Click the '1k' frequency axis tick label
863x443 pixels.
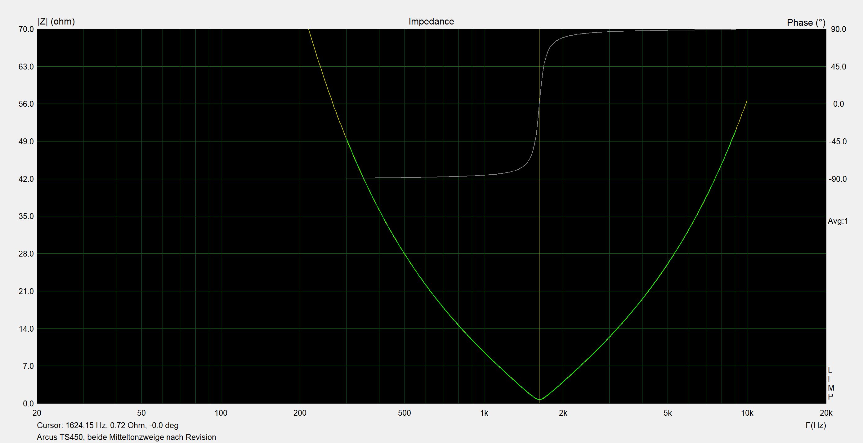[484, 413]
